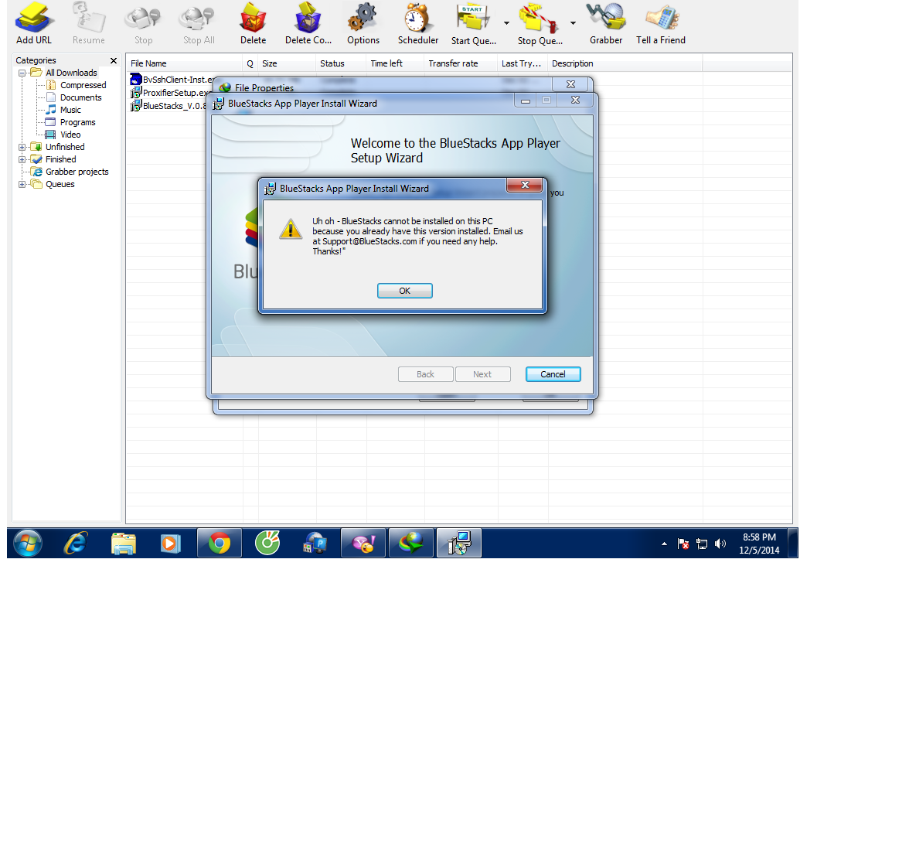Open the globe and computer taskbar icon
This screenshot has width=909, height=866.
coord(315,543)
